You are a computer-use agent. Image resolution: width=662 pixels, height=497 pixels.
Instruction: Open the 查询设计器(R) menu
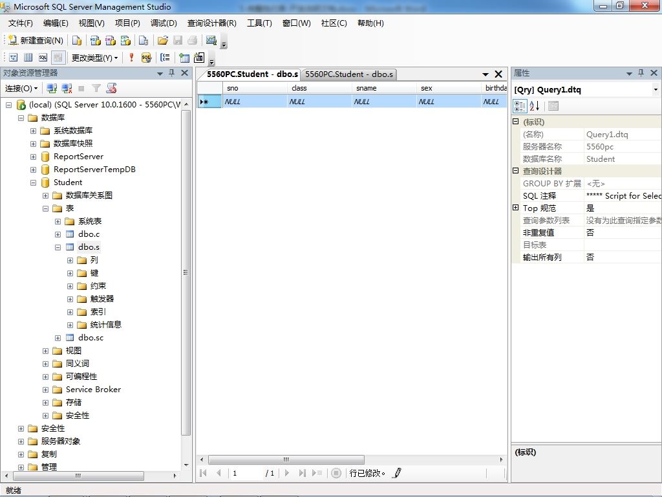(x=212, y=23)
